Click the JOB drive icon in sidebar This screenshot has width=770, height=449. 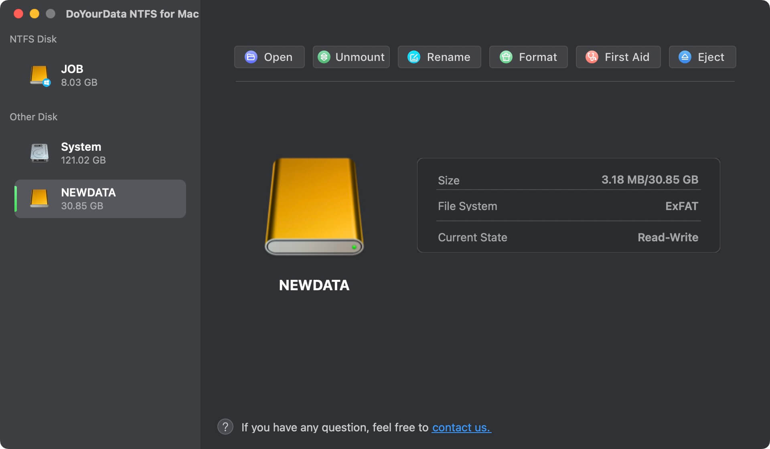(39, 75)
